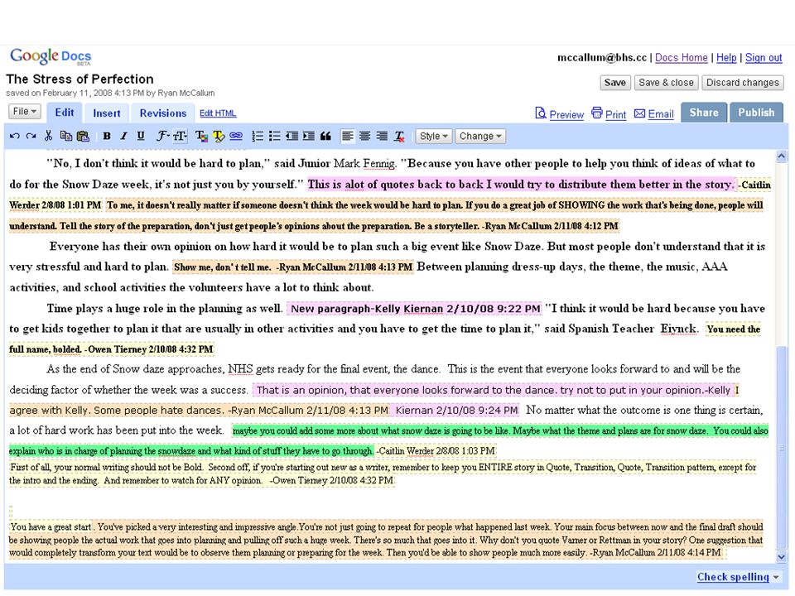This screenshot has width=795, height=596.
Task: Click Save & close
Action: 666,83
